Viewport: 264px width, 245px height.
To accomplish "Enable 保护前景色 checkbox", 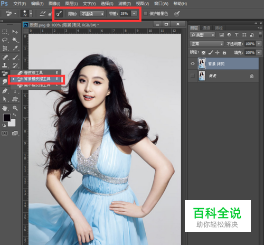I will 145,14.
